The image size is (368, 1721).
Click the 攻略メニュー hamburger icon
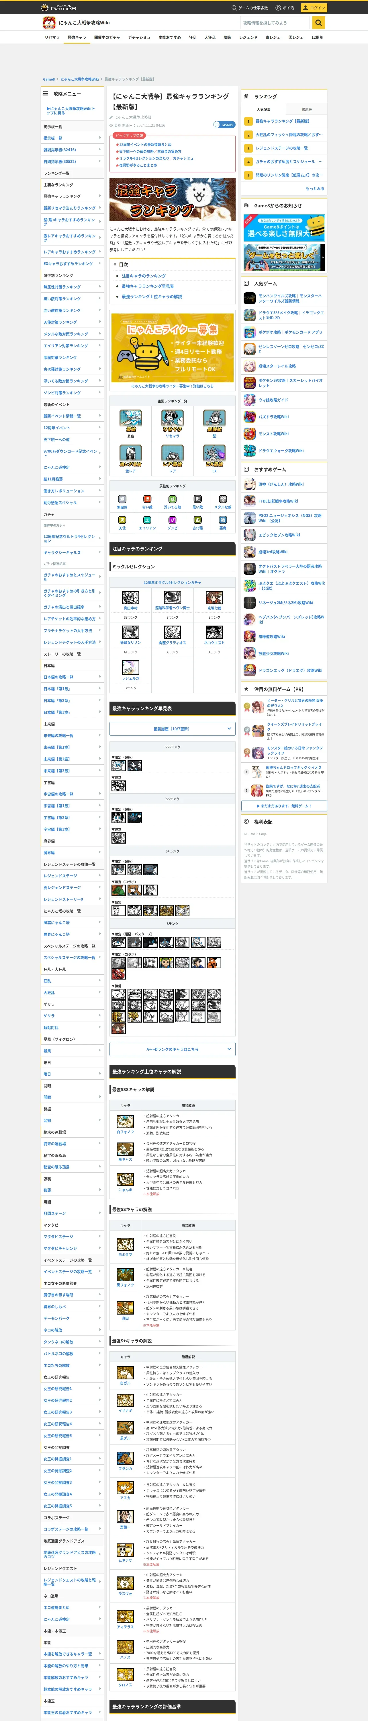tap(46, 94)
